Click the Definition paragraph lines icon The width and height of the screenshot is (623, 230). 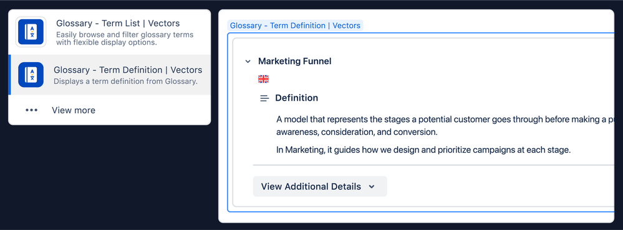pos(264,98)
